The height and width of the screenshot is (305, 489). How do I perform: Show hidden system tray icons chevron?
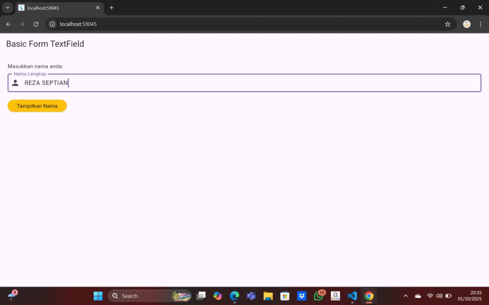tap(405, 296)
